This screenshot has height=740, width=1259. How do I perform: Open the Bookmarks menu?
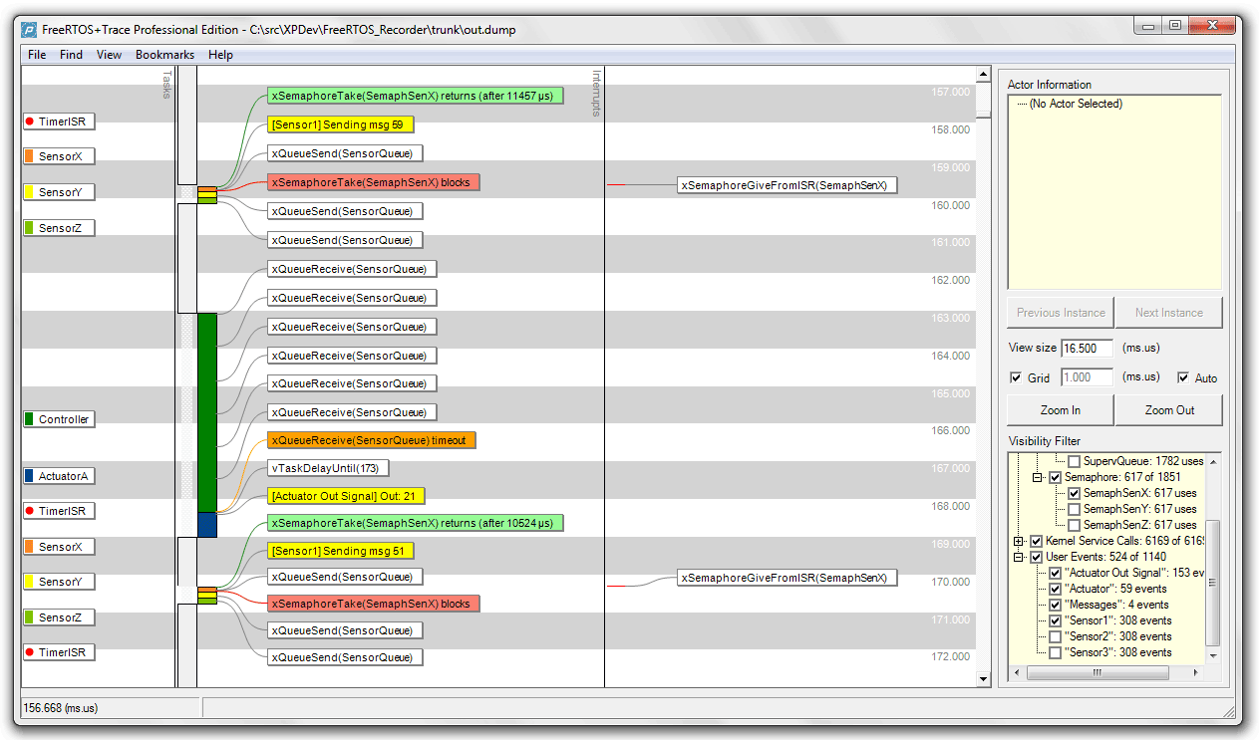click(164, 55)
